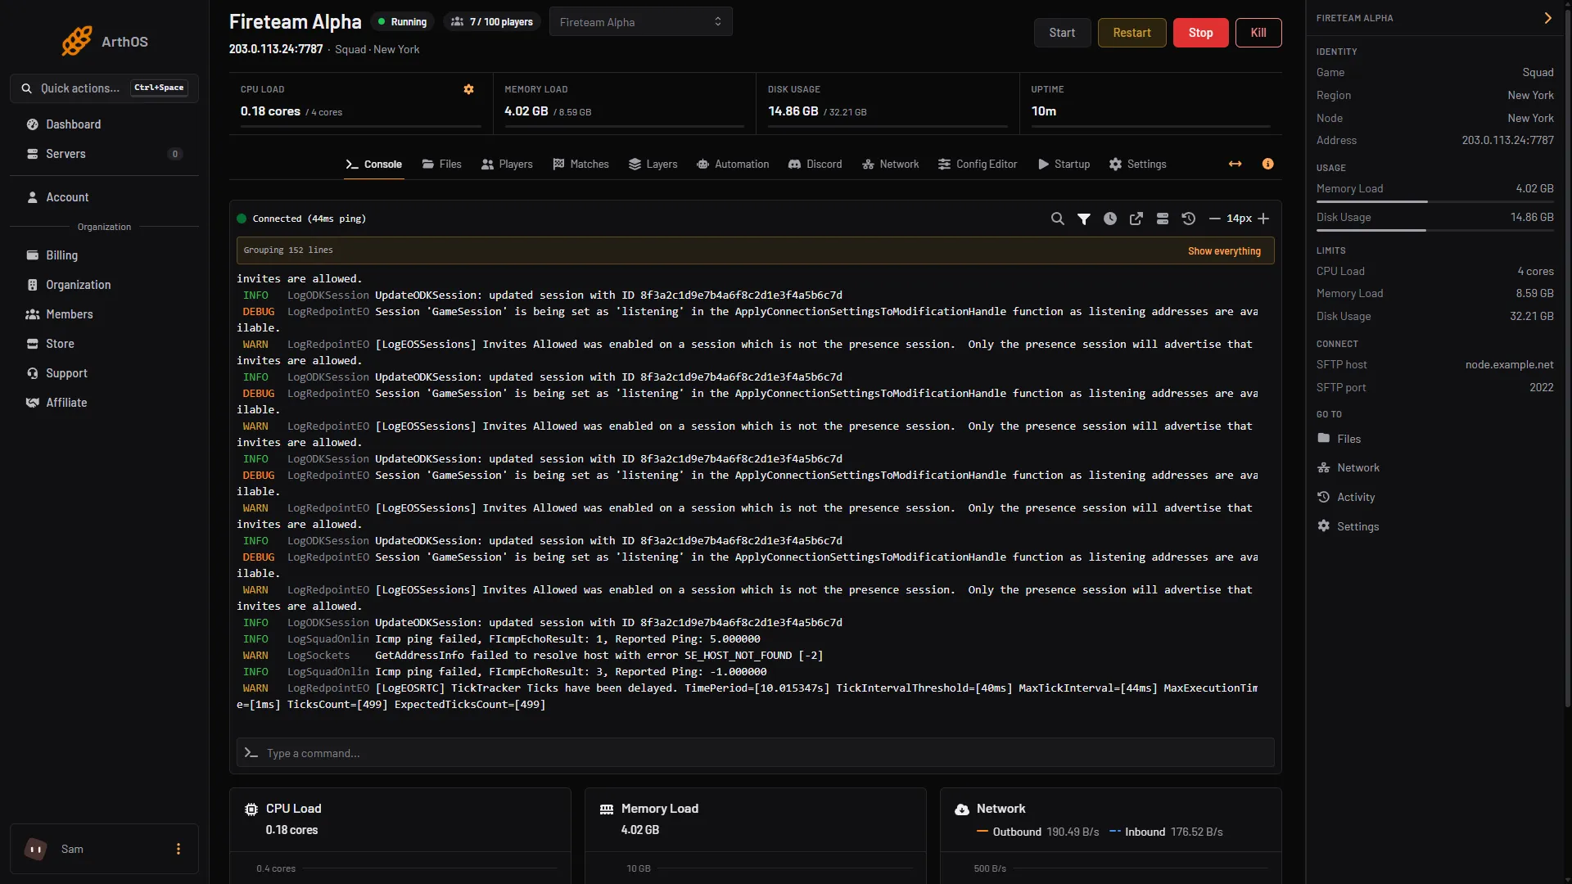Click Memory Load usage bar in right panel
The width and height of the screenshot is (1572, 884).
[1434, 201]
